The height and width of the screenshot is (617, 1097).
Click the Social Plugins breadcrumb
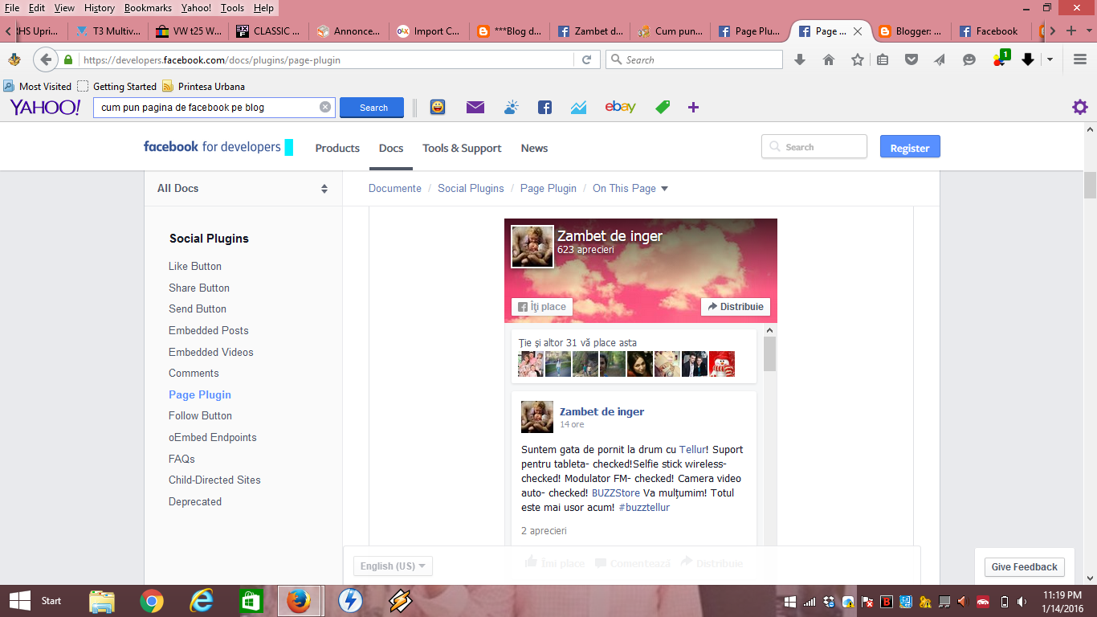[x=471, y=188]
